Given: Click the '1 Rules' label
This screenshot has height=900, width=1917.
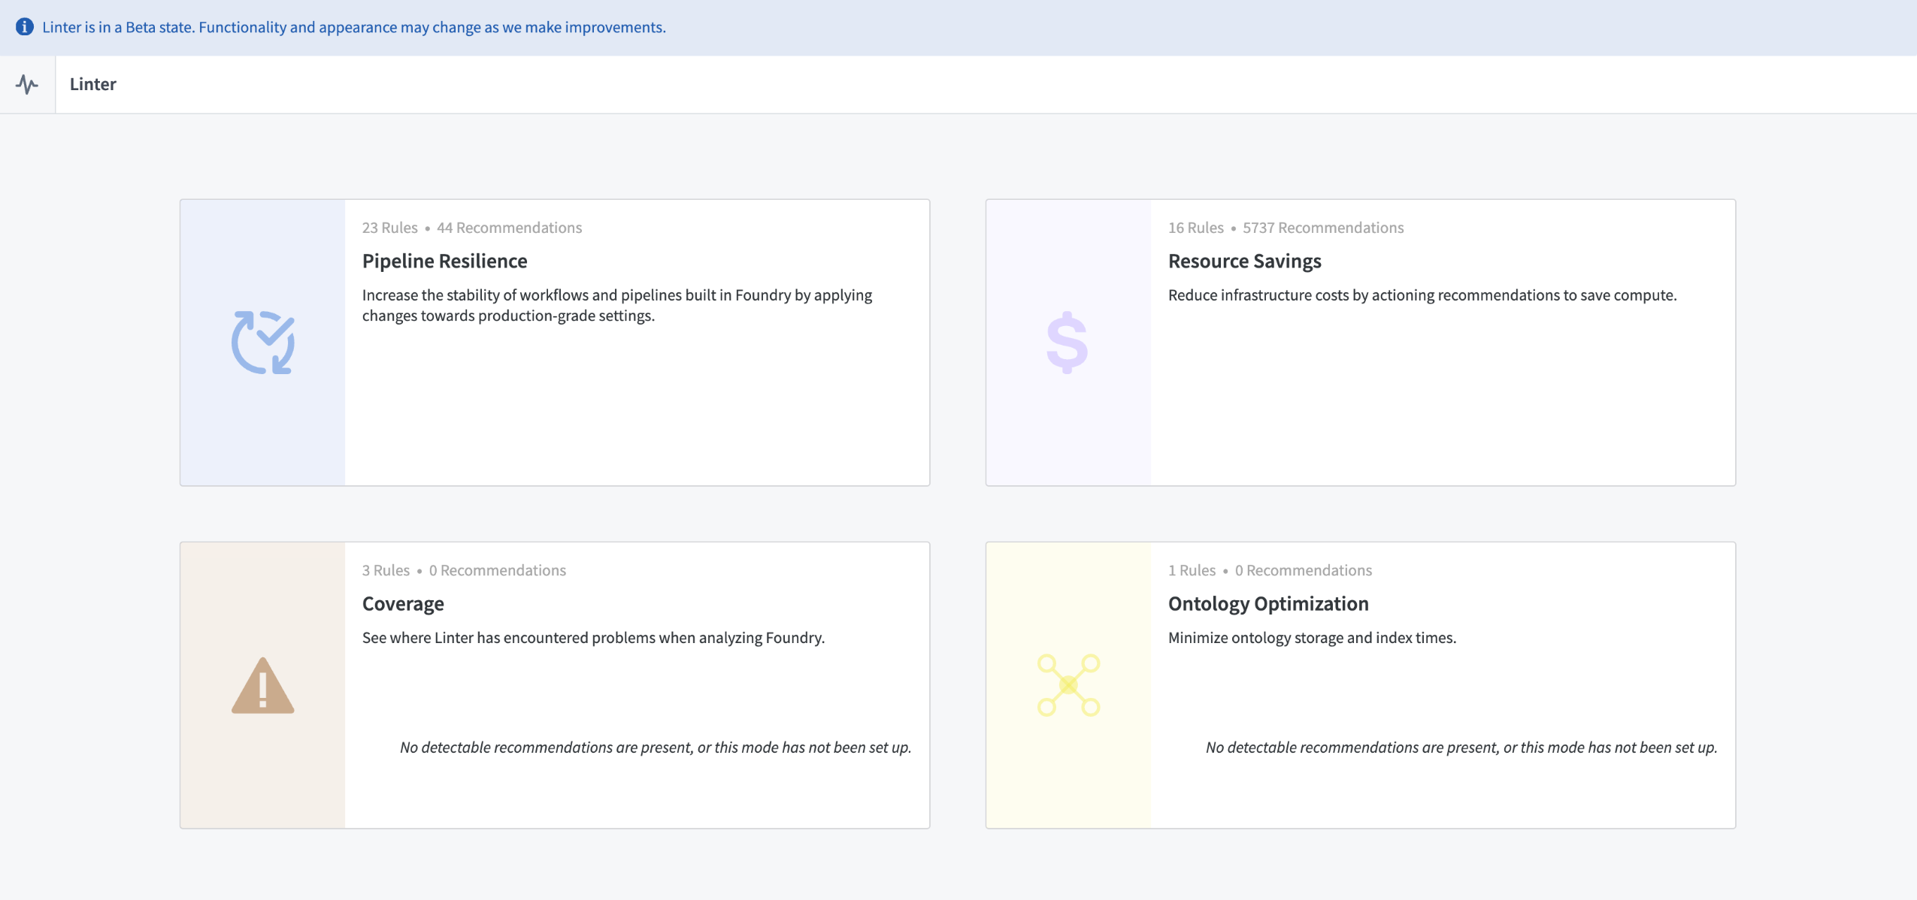Looking at the screenshot, I should click(x=1192, y=570).
